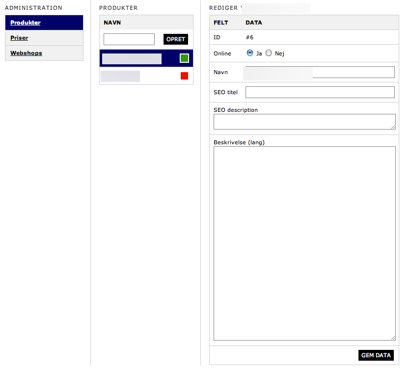Screen dimensions: 412x371
Task: Click into the SEO titel field
Action: (320, 92)
